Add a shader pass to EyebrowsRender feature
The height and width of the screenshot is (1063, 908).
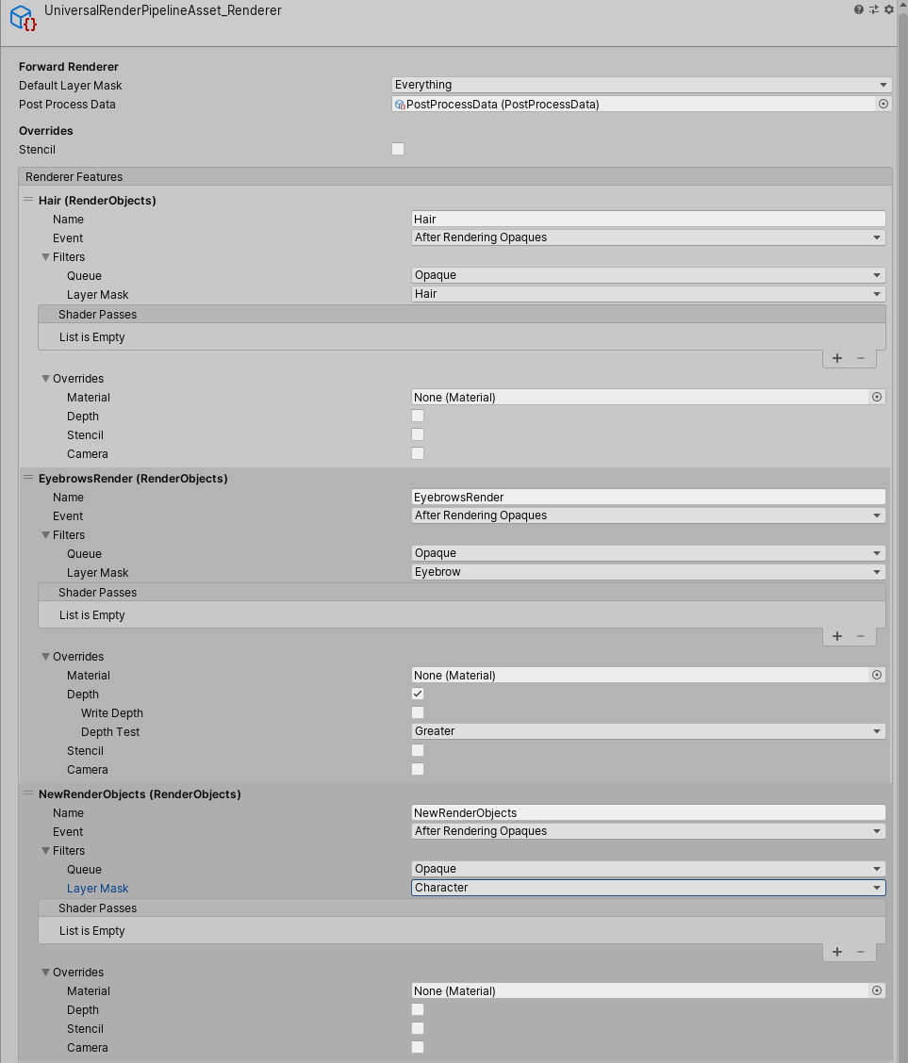click(x=837, y=636)
